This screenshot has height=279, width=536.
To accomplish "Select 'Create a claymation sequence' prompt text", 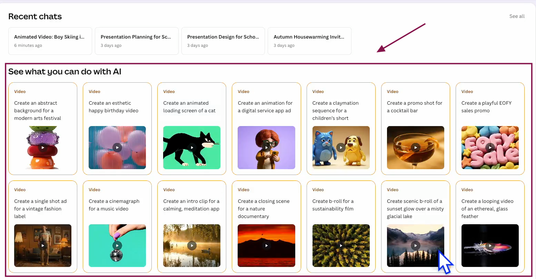I will click(x=336, y=111).
